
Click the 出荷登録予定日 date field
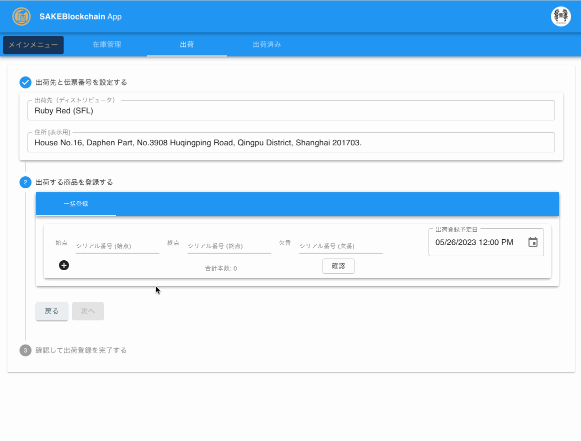click(x=475, y=242)
